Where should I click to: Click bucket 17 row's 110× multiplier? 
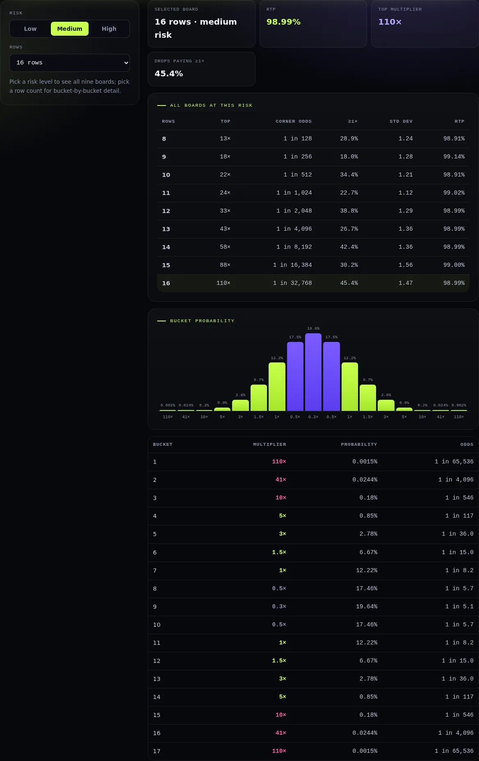[279, 751]
